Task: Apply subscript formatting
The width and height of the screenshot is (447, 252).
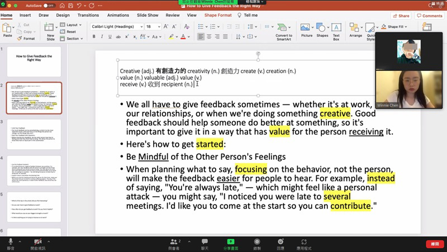Action: (x=135, y=37)
